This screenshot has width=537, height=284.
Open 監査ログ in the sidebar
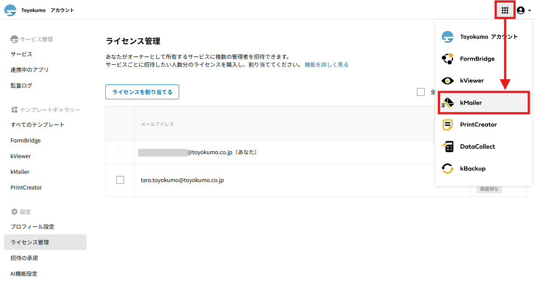(21, 85)
